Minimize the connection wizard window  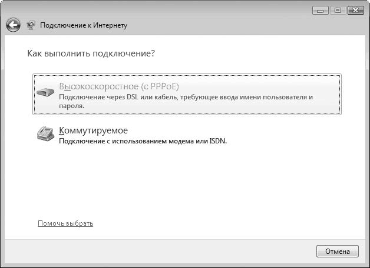320,11
